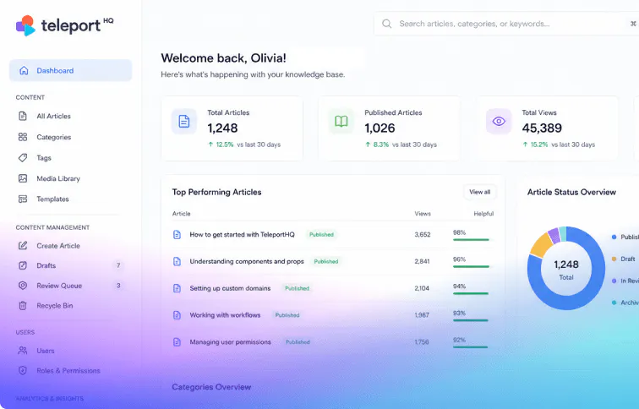Click the teleportHQ logo icon
The width and height of the screenshot is (639, 409).
coord(25,25)
